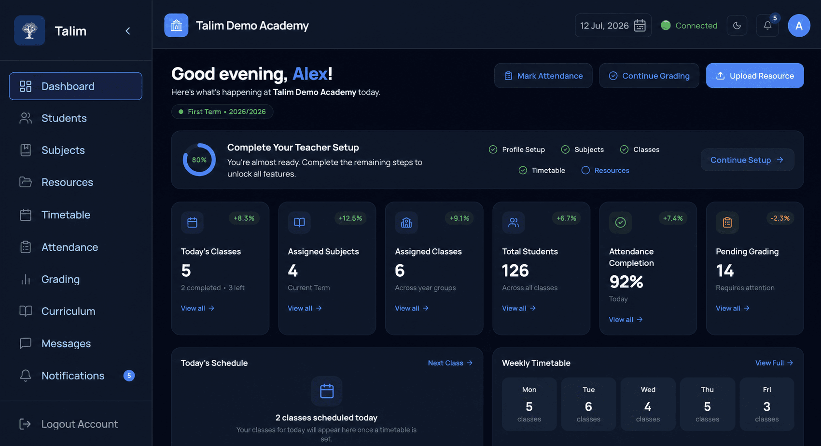Viewport: 821px width, 446px height.
Task: Click the +8.3% trend badge
Action: (x=244, y=218)
